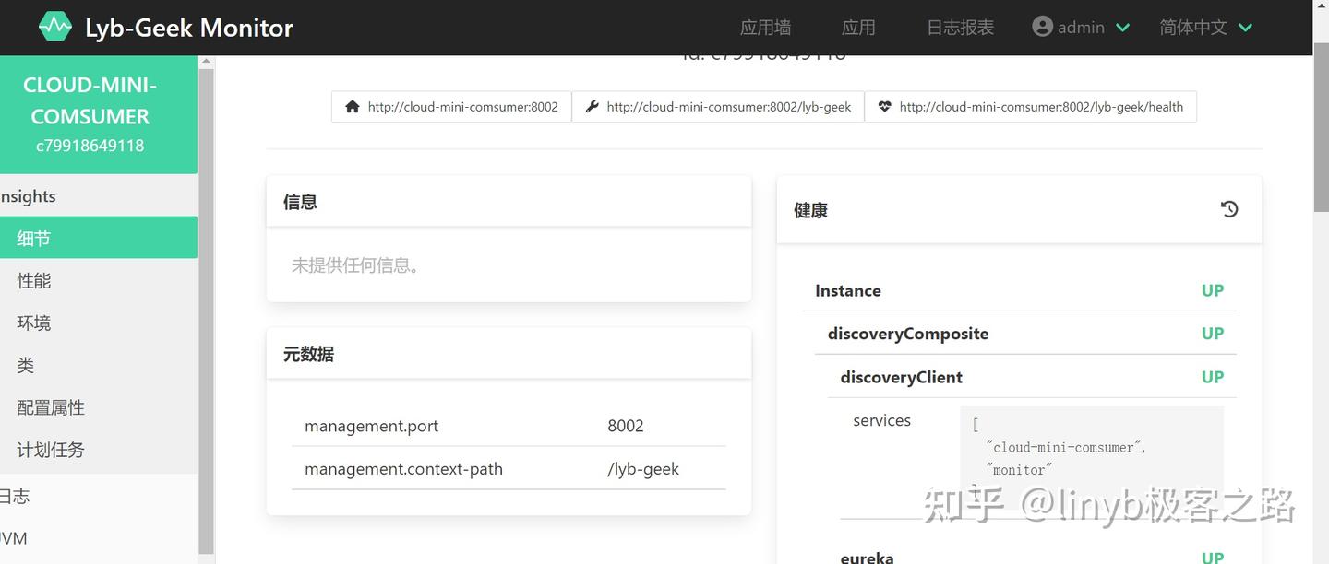Click the Lyb-Geek Monitor logo icon
The image size is (1329, 564).
coord(55,26)
